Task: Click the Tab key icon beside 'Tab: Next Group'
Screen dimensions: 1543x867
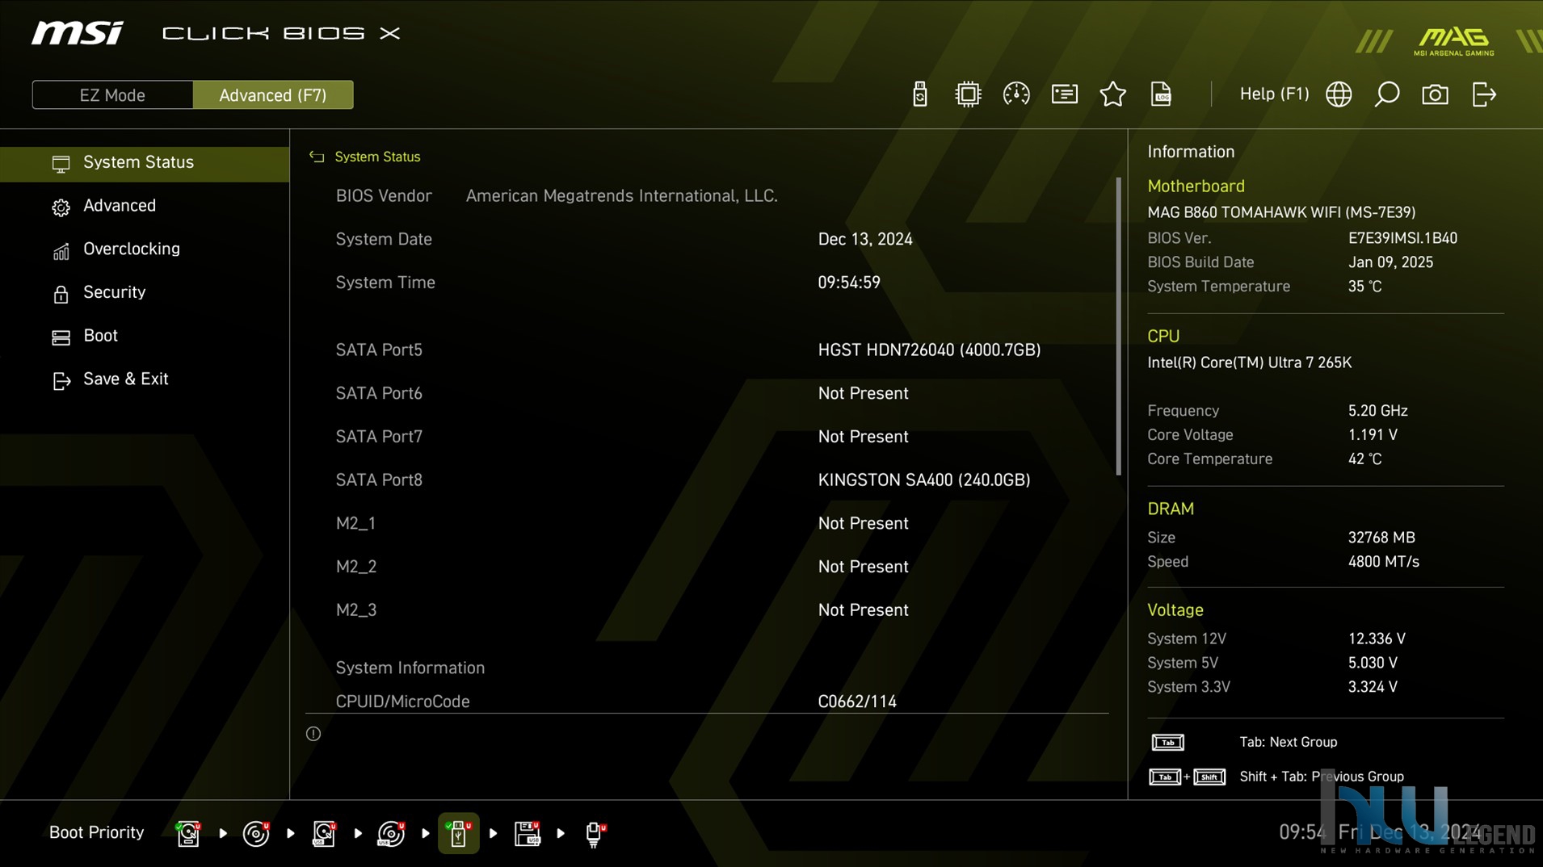Action: coord(1167,742)
